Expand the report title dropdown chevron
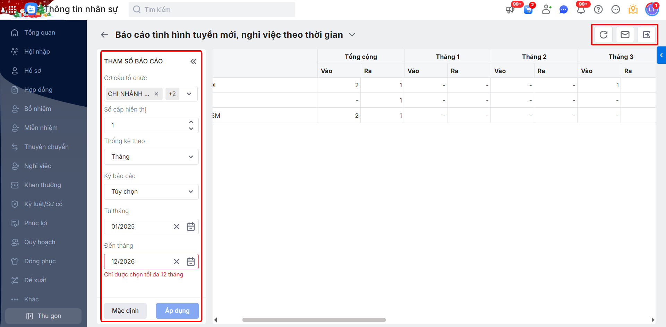The width and height of the screenshot is (666, 327). pos(352,35)
